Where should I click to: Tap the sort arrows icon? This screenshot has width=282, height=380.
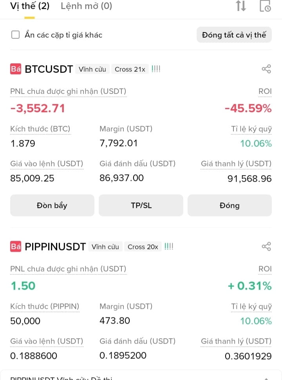click(241, 6)
